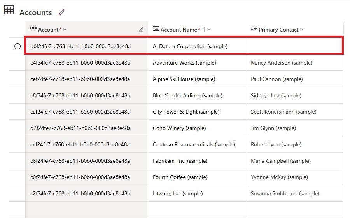This screenshot has width=350, height=223.
Task: Select the Adventure Works (sample) cell
Action: 197,63
